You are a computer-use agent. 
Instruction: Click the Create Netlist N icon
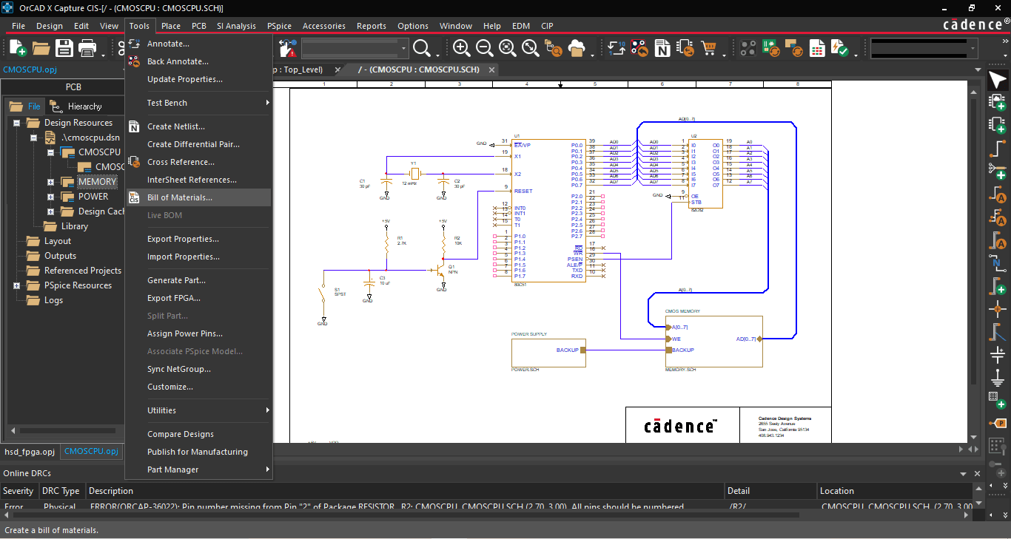pyautogui.click(x=663, y=49)
